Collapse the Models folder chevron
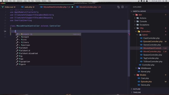This screenshot has width=169, height=95. click(x=135, y=75)
